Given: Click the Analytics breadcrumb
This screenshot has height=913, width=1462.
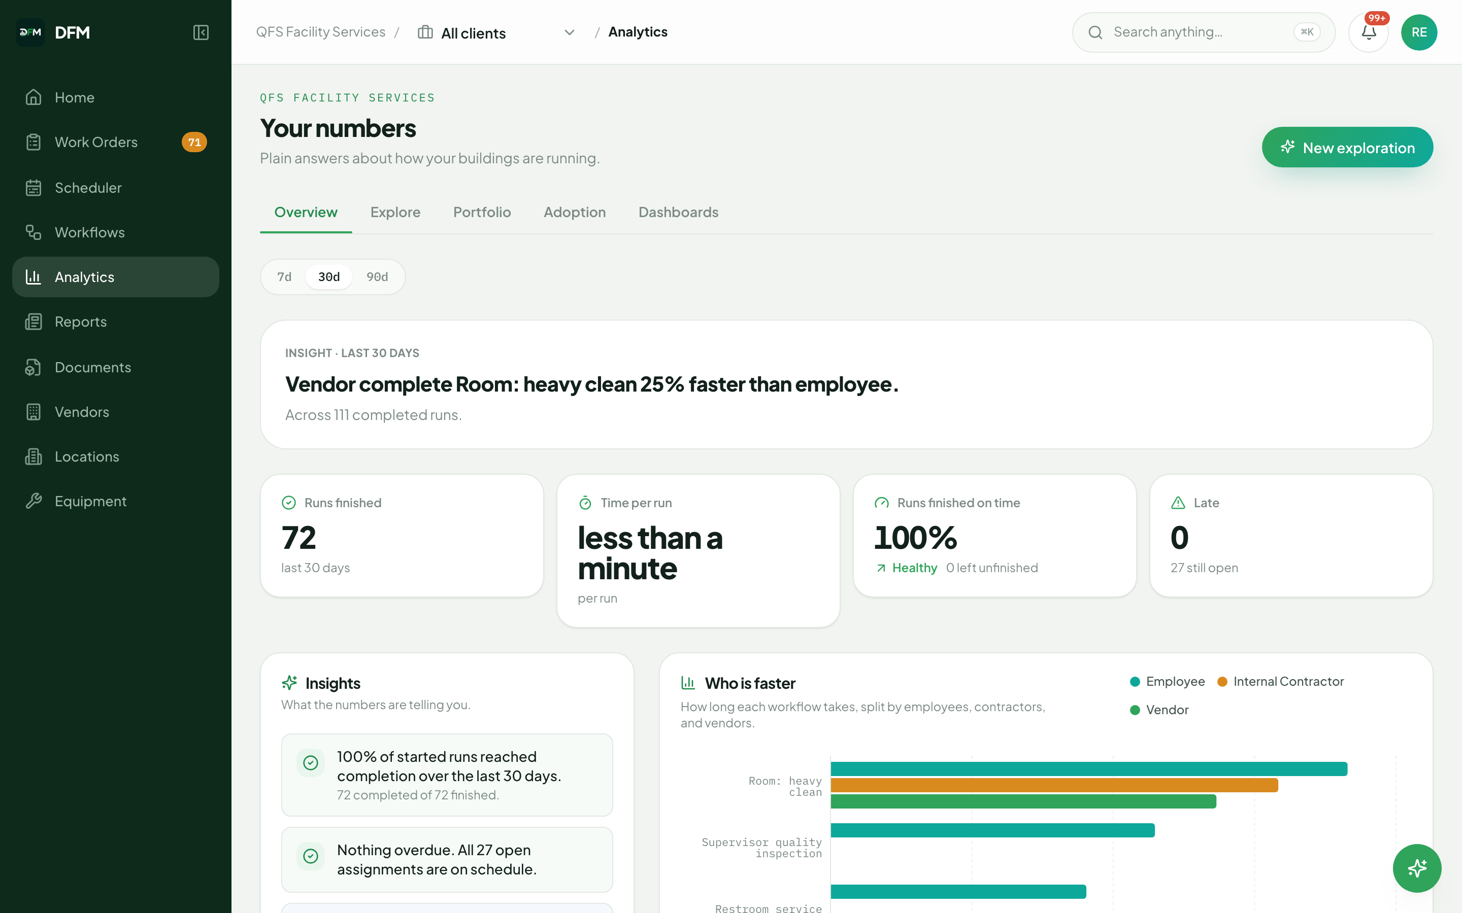Looking at the screenshot, I should click(x=638, y=32).
